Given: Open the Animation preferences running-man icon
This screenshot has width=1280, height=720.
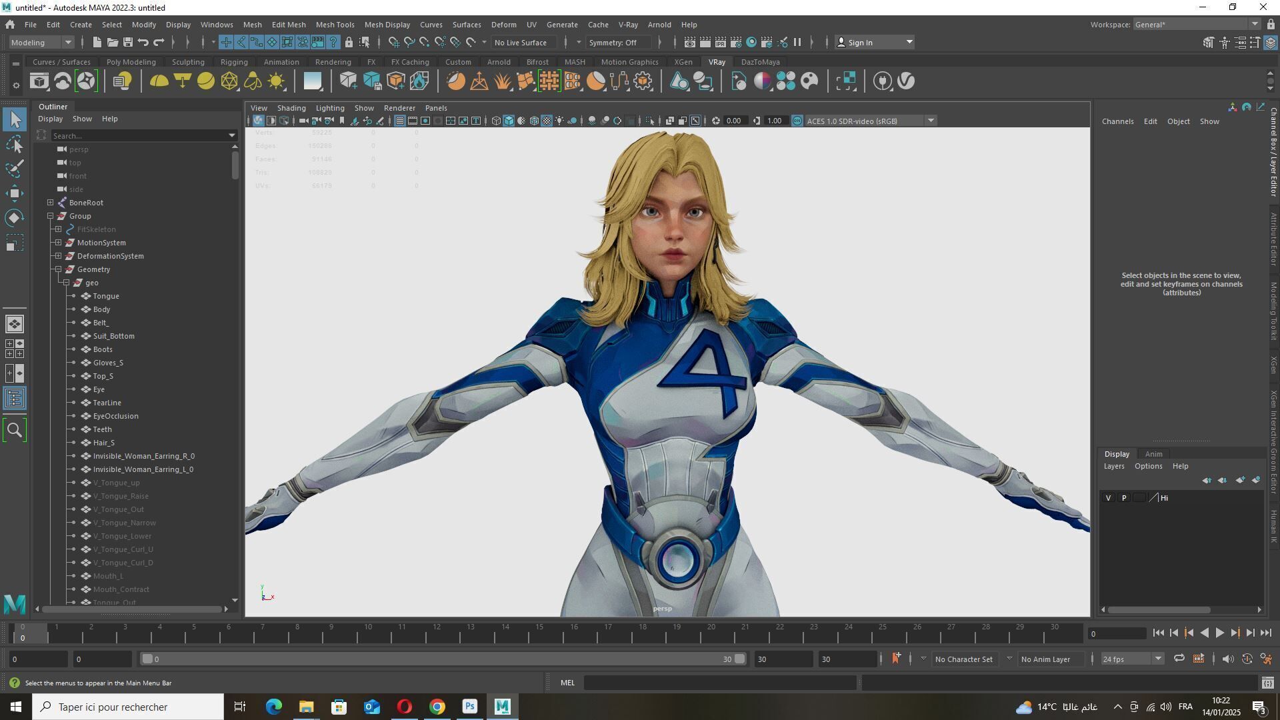Looking at the screenshot, I should click(x=1266, y=659).
